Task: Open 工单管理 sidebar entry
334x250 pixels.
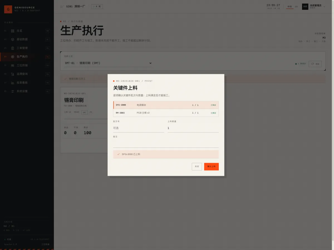Action: [27, 48]
